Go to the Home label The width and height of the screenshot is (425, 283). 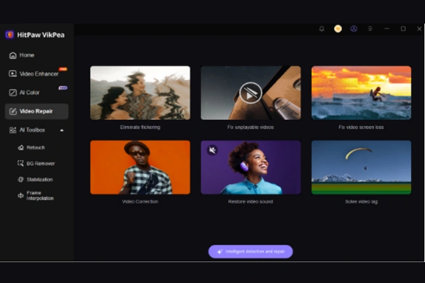(x=27, y=55)
